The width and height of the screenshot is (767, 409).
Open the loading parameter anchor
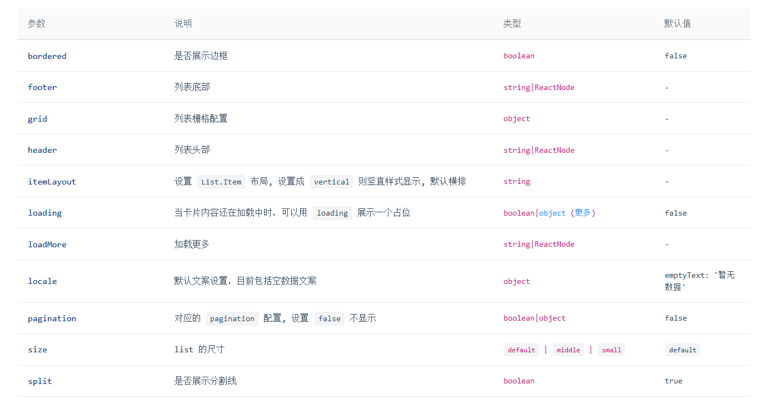pyautogui.click(x=44, y=213)
